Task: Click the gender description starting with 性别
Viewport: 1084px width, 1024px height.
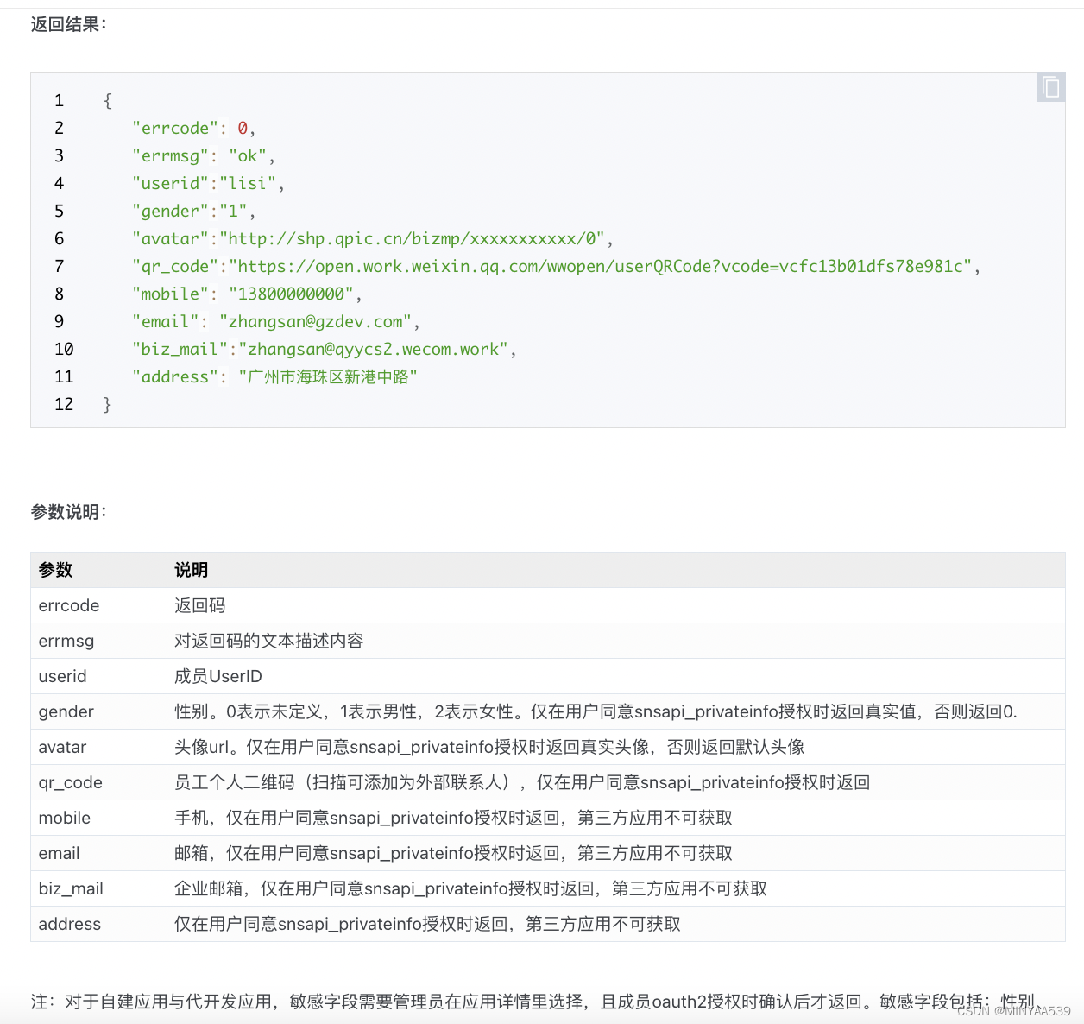Action: (596, 711)
